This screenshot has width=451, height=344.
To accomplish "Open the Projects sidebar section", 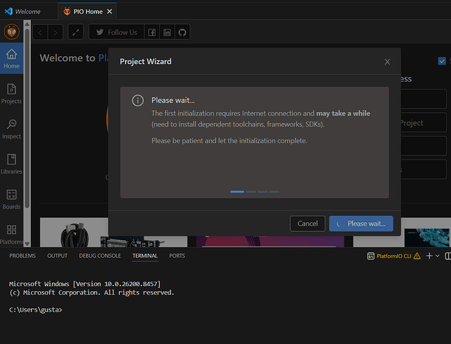I will 12,94.
